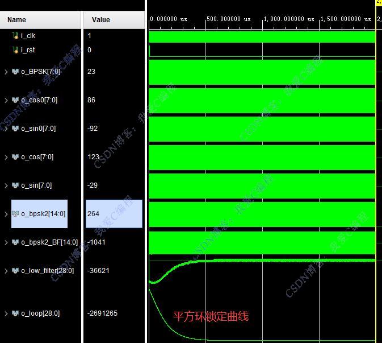Image resolution: width=382 pixels, height=343 pixels.
Task: Select the o_BPSK[7:0] signal name
Action: pyautogui.click(x=41, y=72)
